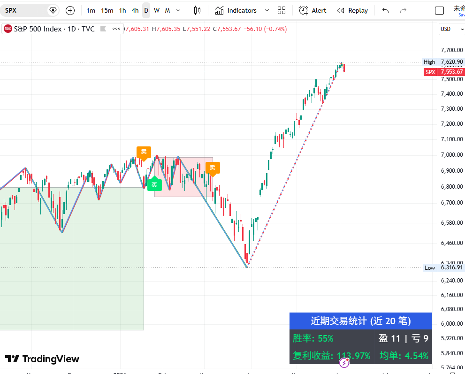Image resolution: width=465 pixels, height=374 pixels.
Task: Click the −56.10 (−0.74%) change value
Action: point(265,29)
